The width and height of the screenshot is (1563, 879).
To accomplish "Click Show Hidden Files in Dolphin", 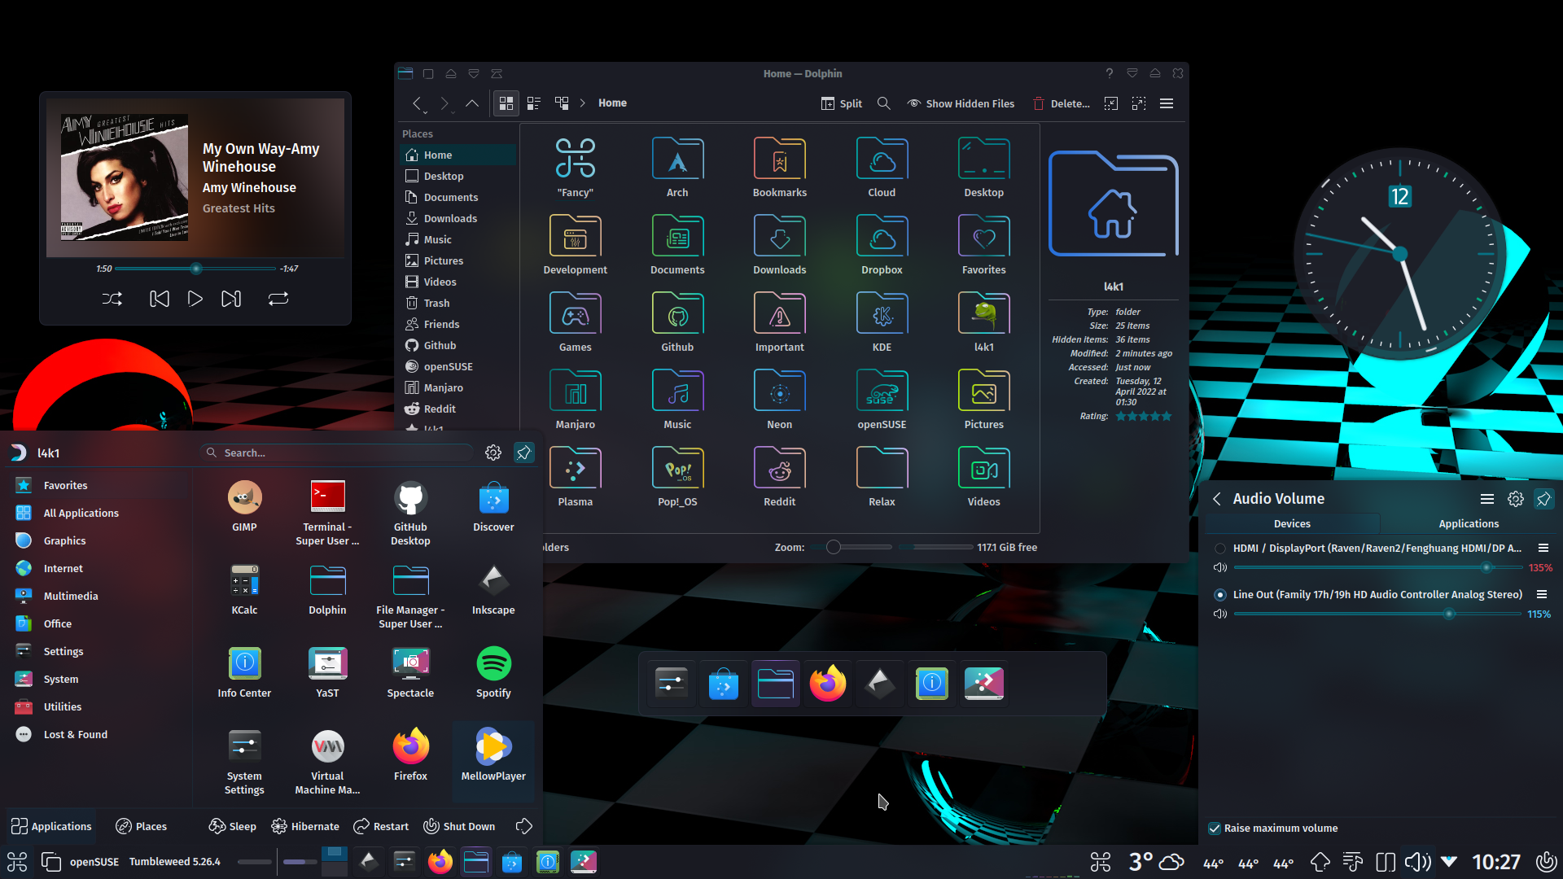I will pos(960,103).
